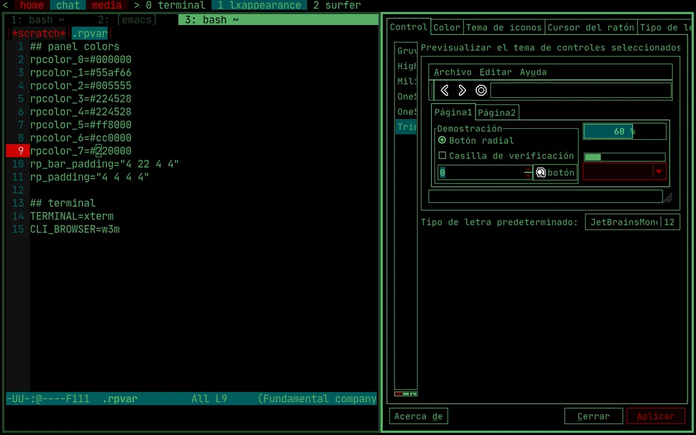Image resolution: width=696 pixels, height=435 pixels.
Task: Open the 'Tema de iconos' tab
Action: (x=505, y=27)
